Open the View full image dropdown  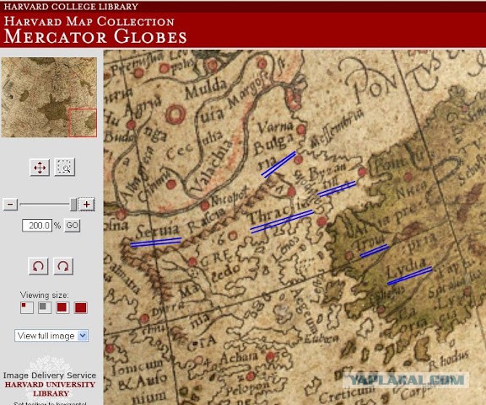[x=51, y=336]
